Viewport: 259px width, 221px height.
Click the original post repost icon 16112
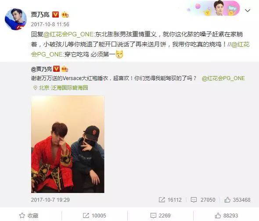pyautogui.click(x=162, y=200)
